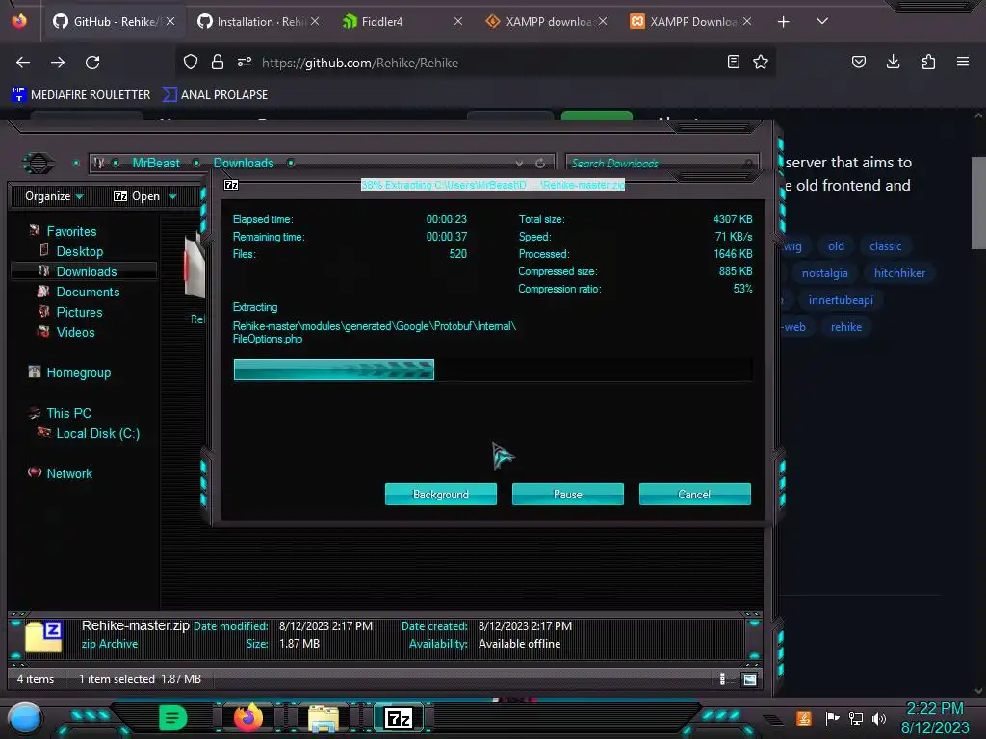Click the site padlock icon
Viewport: 986px width, 739px height.
click(218, 62)
